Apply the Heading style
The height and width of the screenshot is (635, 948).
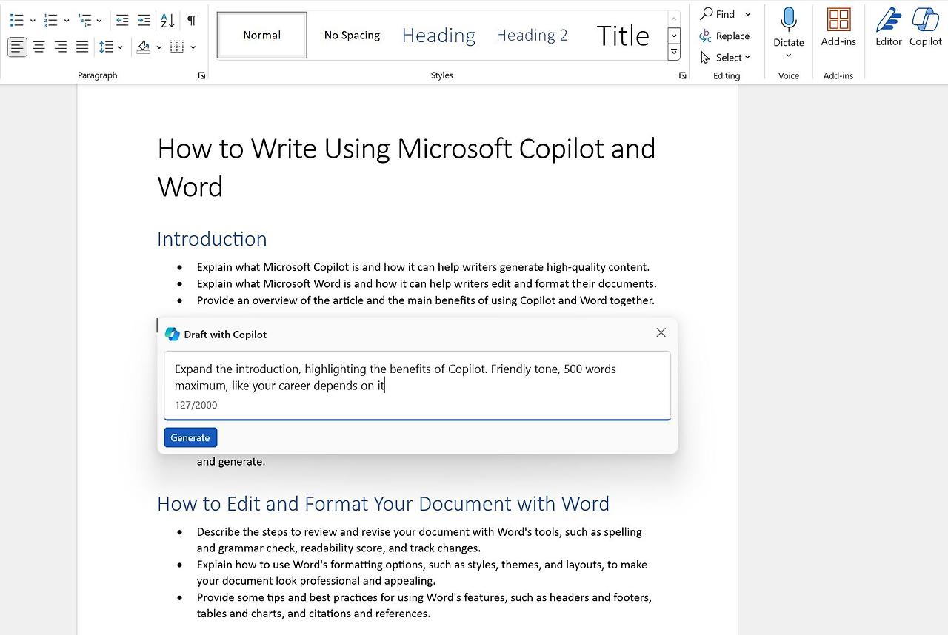(438, 35)
